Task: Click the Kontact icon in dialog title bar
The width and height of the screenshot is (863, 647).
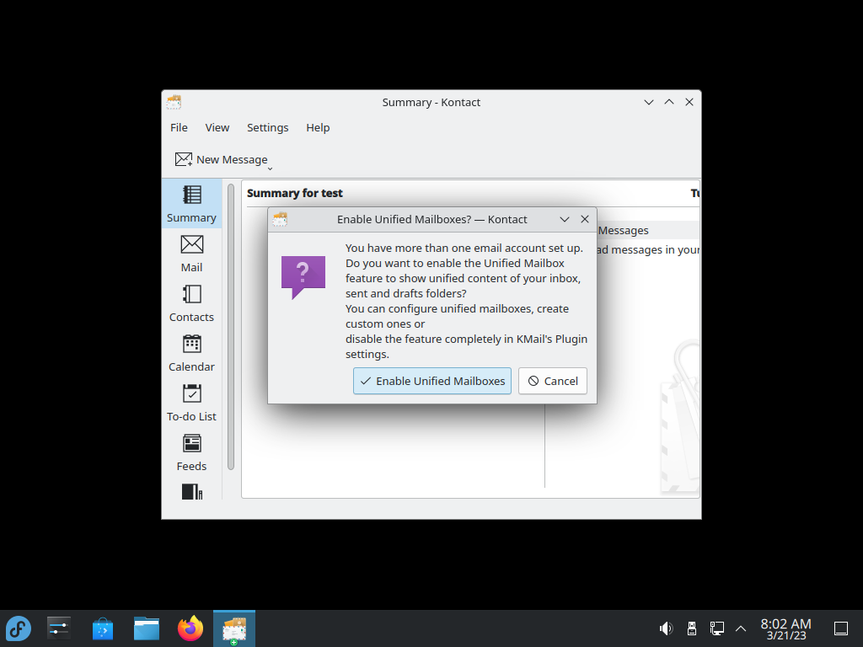Action: (280, 220)
